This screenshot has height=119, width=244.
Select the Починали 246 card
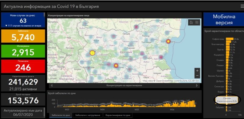(x=23, y=66)
